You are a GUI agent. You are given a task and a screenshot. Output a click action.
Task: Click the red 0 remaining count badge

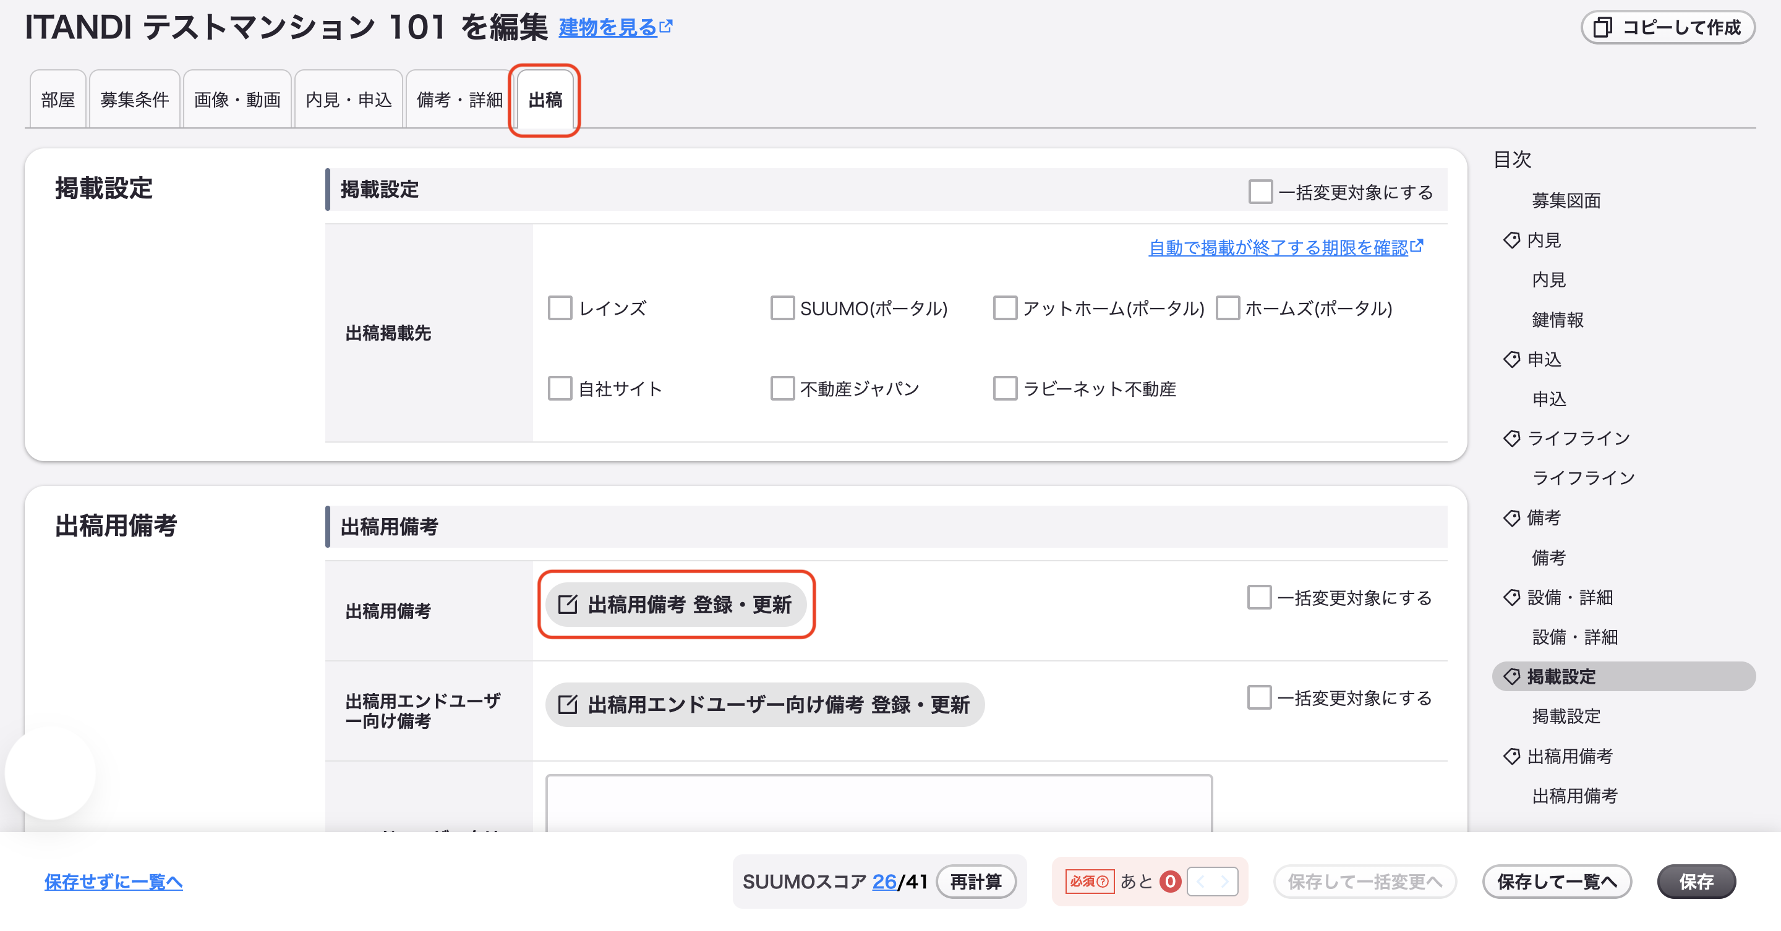[1170, 882]
